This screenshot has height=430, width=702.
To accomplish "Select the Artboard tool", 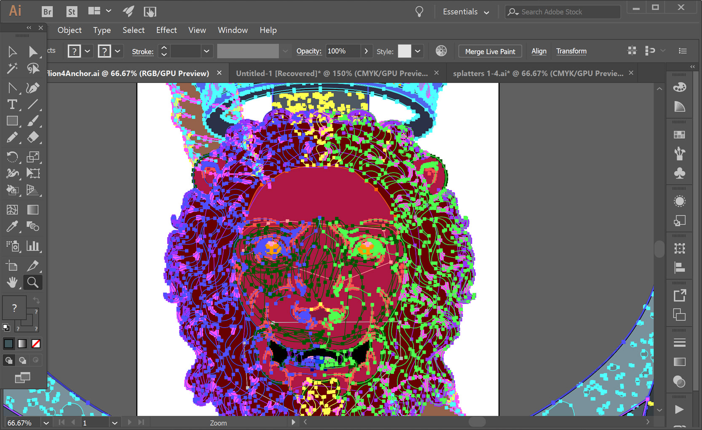I will [x=12, y=266].
